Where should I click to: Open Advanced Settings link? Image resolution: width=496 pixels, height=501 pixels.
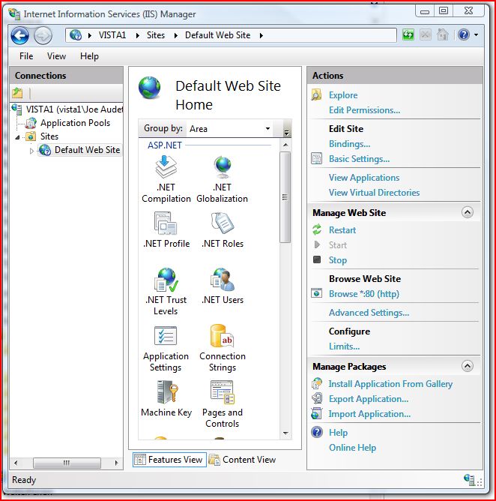pos(369,313)
